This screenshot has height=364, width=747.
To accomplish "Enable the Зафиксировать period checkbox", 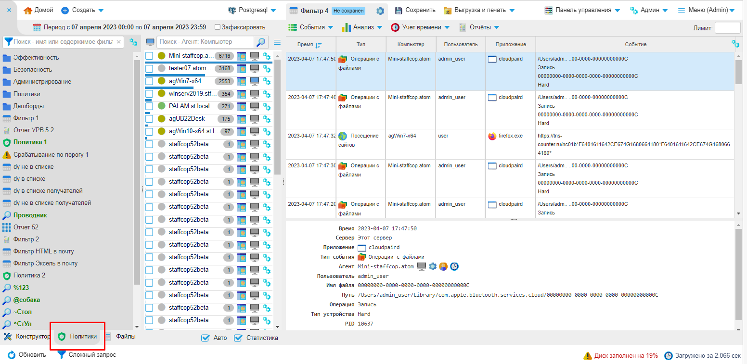I will click(218, 27).
